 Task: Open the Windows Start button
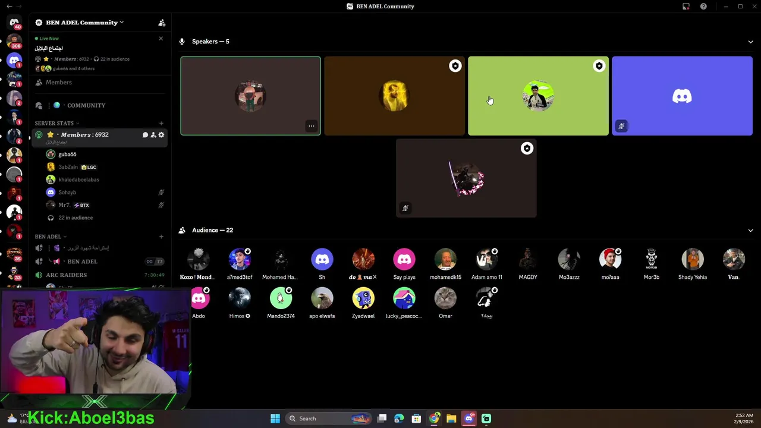[275, 418]
